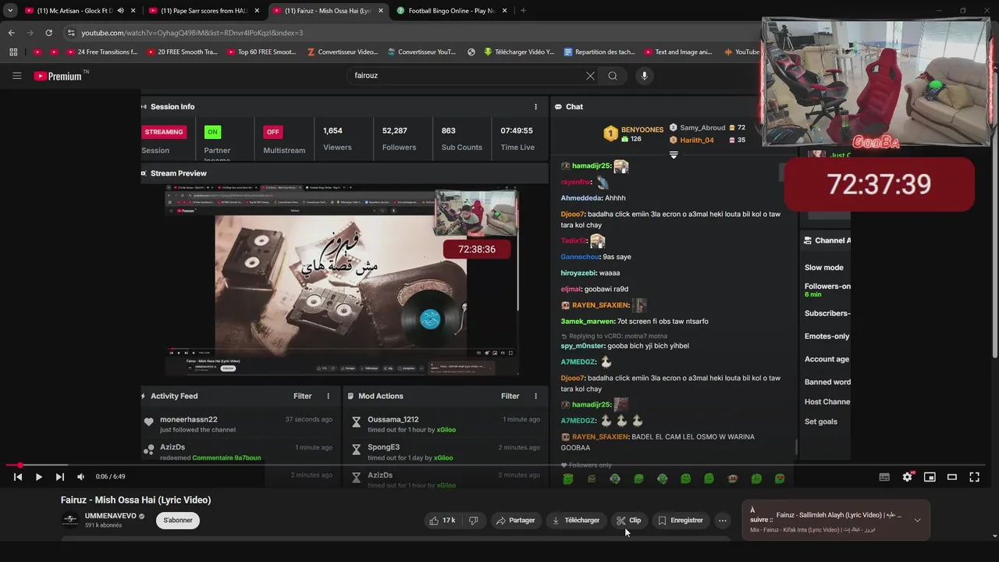
Task: Open the tab search dropdown arrow
Action: [10, 11]
